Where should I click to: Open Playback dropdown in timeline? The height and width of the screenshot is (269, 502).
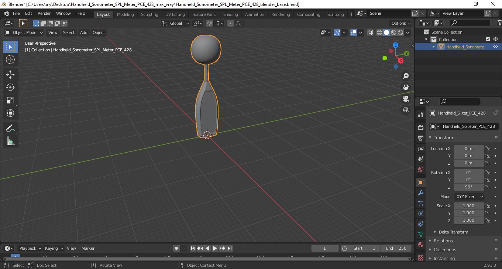[x=30, y=248]
